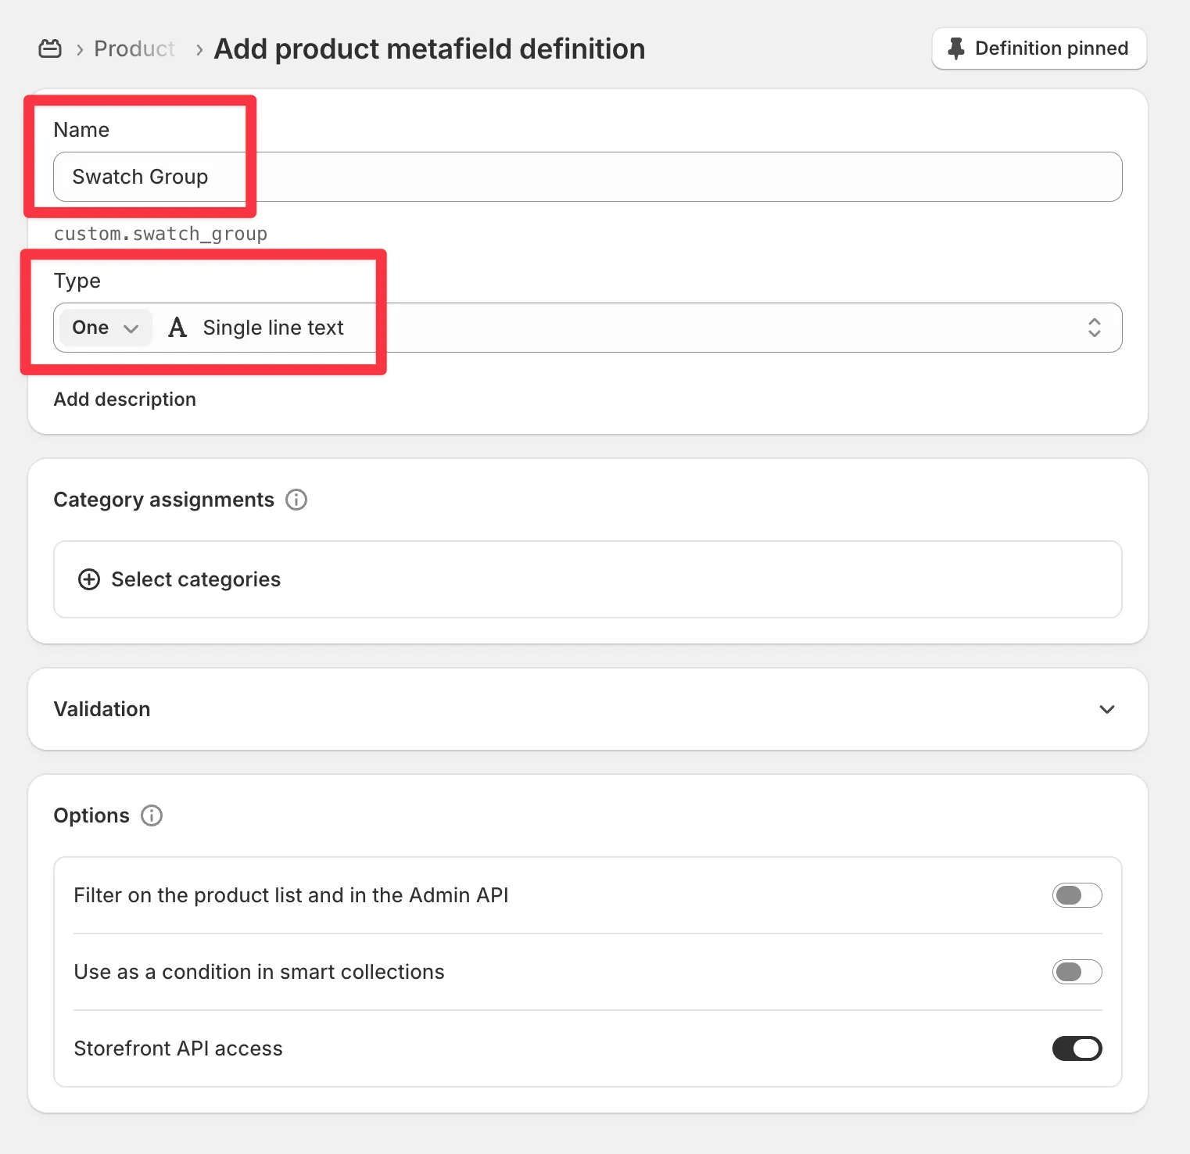Open the Options info icon
The height and width of the screenshot is (1154, 1190).
(152, 815)
